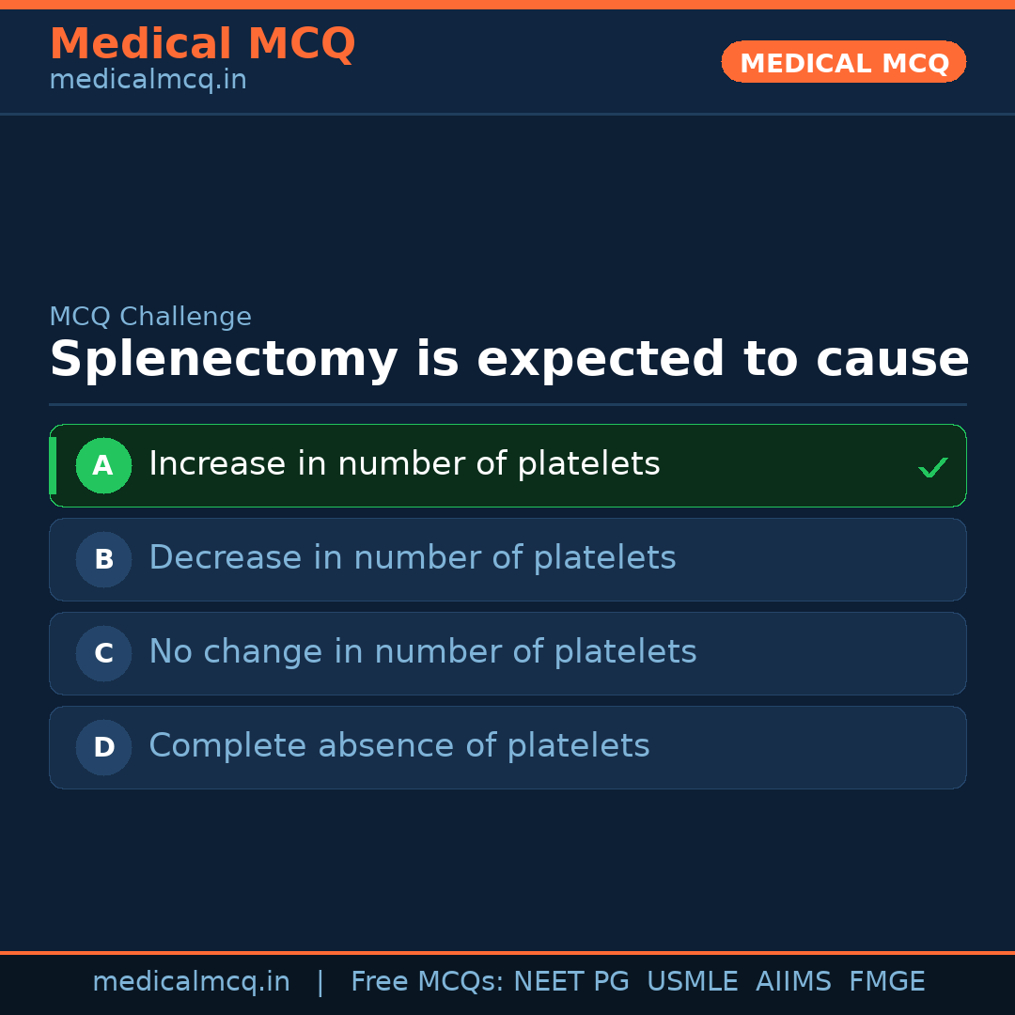This screenshot has width=1015, height=1015.
Task: Click the question 'Splenectomy is expected to cause'
Action: coord(508,360)
